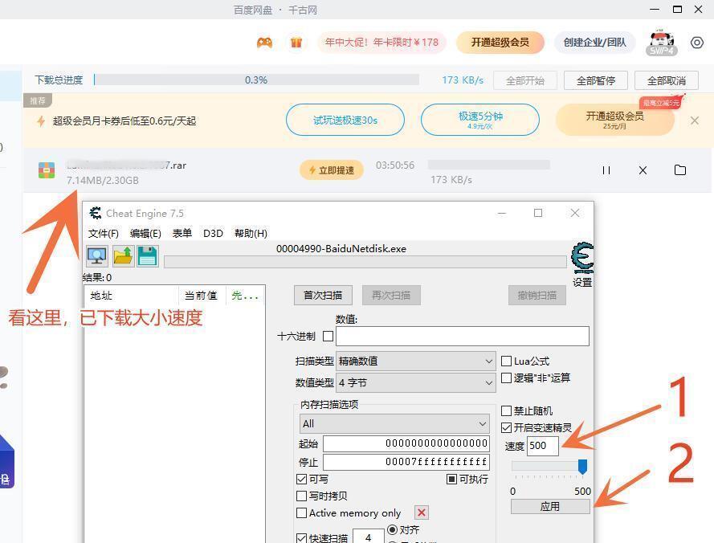
Task: Toggle the 开启变速精灵 speedhack checkbox
Action: point(507,428)
